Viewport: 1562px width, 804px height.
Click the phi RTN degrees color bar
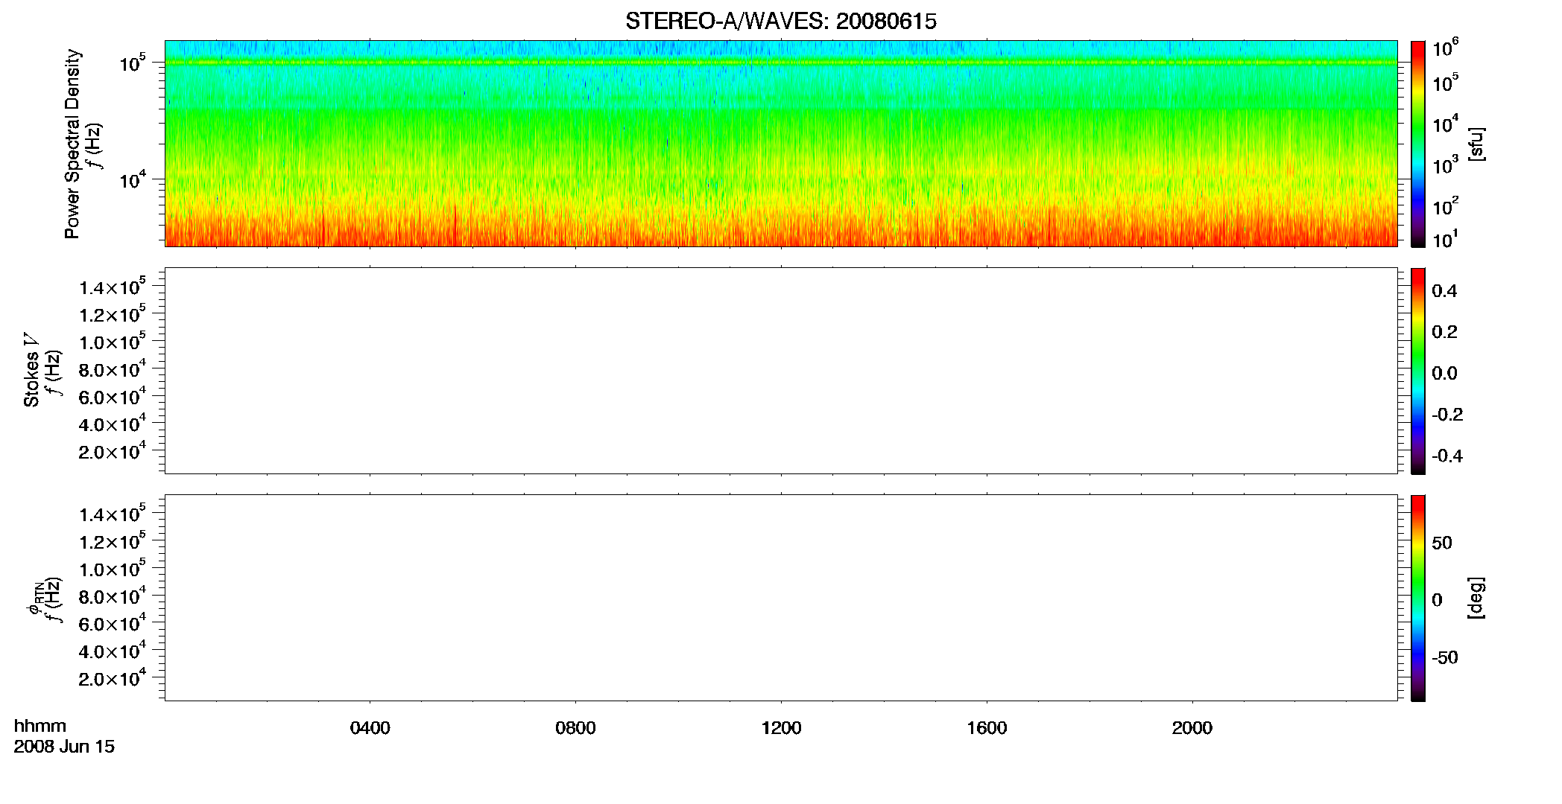tap(1418, 598)
